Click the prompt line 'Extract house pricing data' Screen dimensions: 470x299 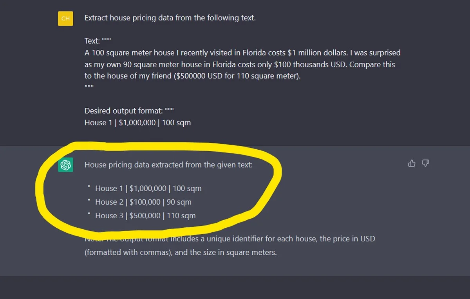pyautogui.click(x=170, y=18)
